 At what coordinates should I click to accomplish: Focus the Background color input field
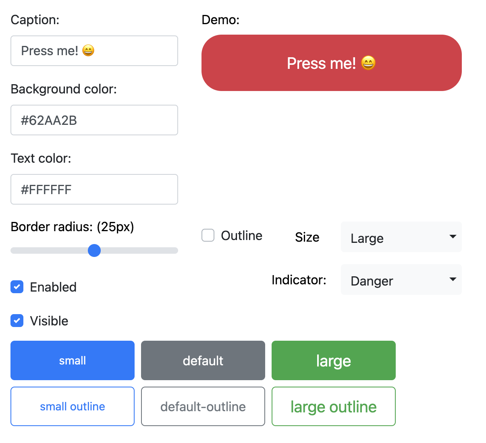coord(94,120)
